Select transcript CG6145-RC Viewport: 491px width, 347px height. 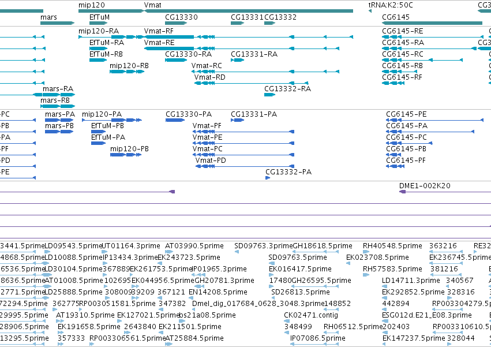[402, 54]
